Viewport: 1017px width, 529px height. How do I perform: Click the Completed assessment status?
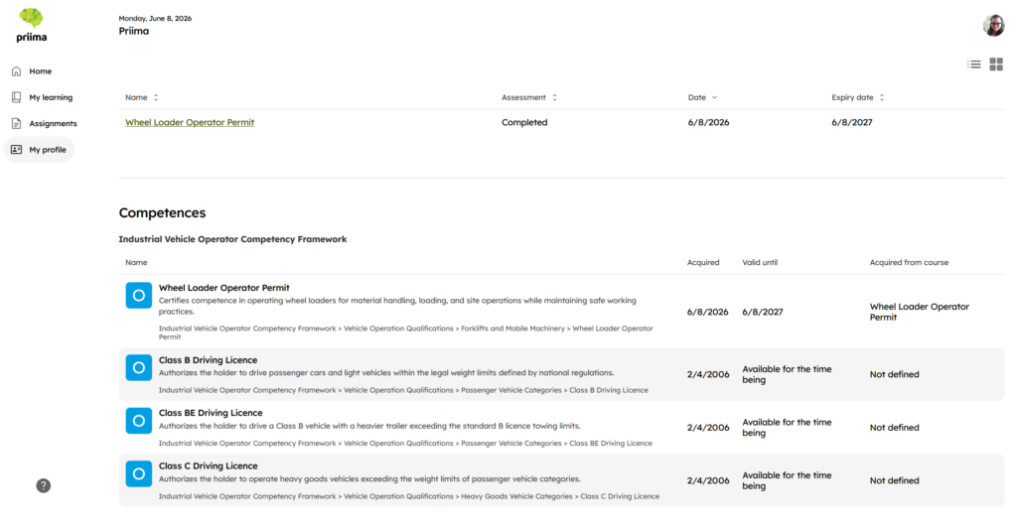tap(524, 122)
